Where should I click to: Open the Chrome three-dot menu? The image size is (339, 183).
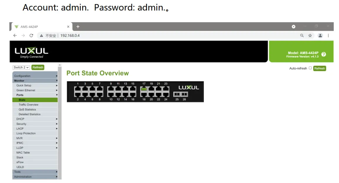point(328,35)
